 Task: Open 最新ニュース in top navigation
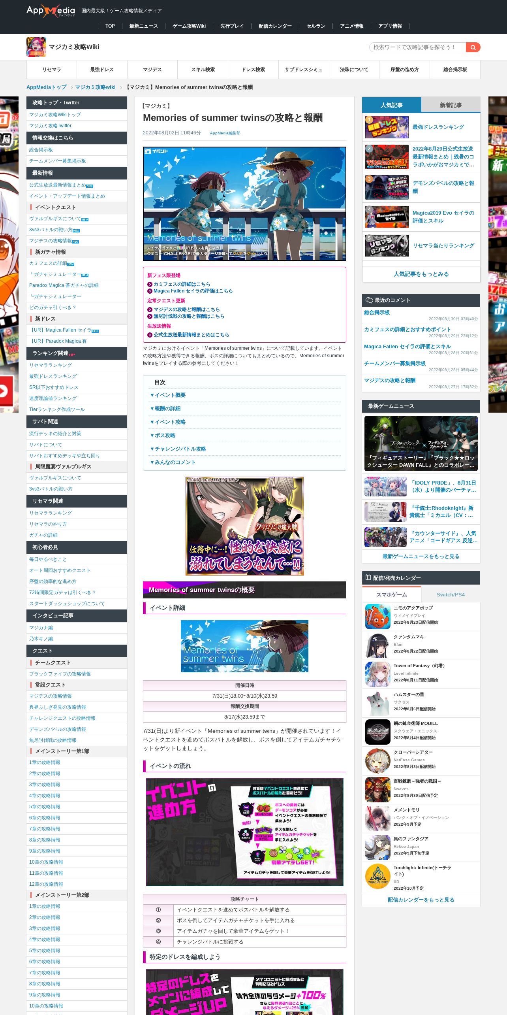[144, 26]
